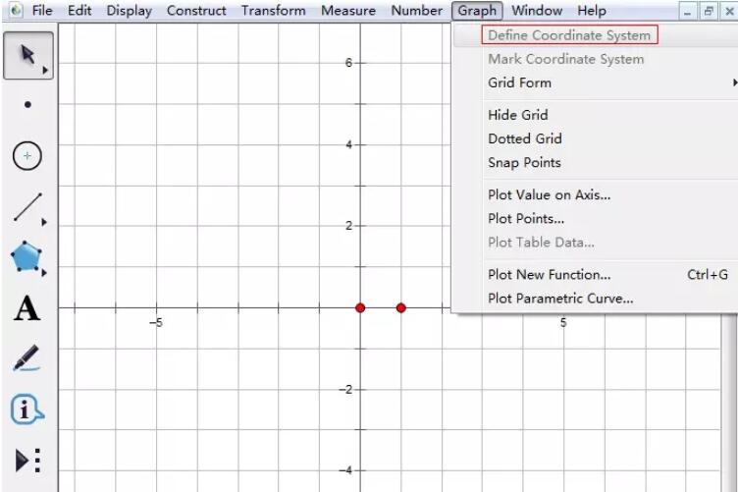
Task: Choose Plot New Function
Action: 596,275
